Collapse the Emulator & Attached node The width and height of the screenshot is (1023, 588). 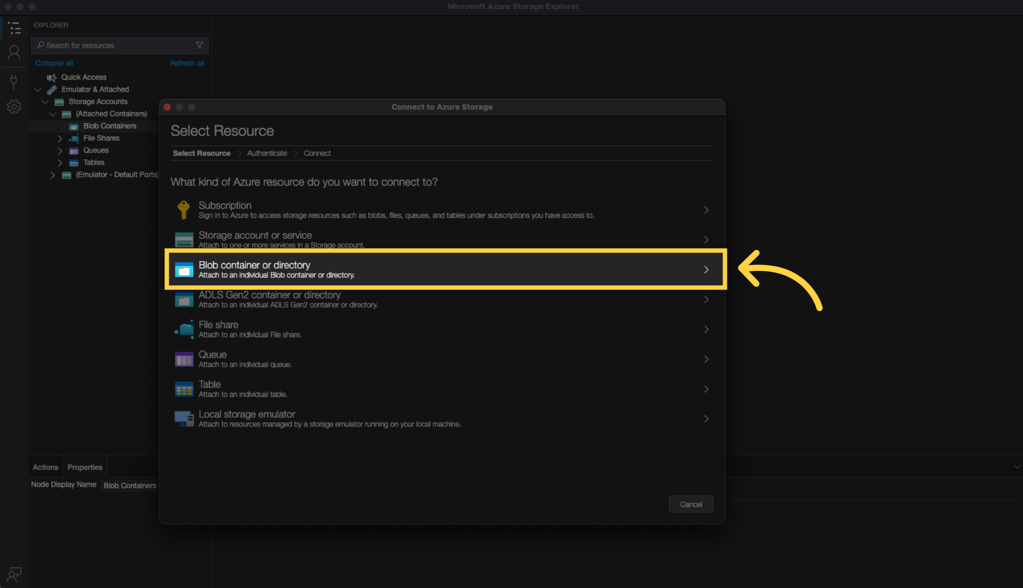tap(38, 90)
